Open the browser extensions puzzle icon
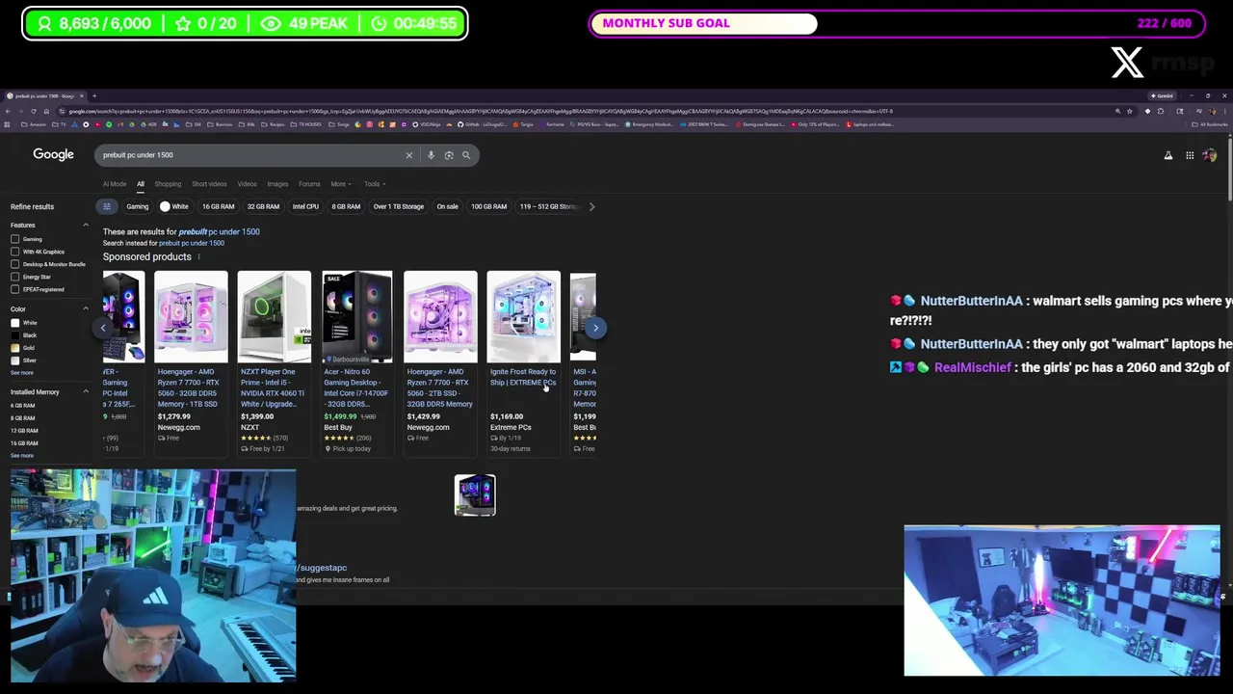Screen dimensions: 1233x694 pyautogui.click(x=1160, y=111)
